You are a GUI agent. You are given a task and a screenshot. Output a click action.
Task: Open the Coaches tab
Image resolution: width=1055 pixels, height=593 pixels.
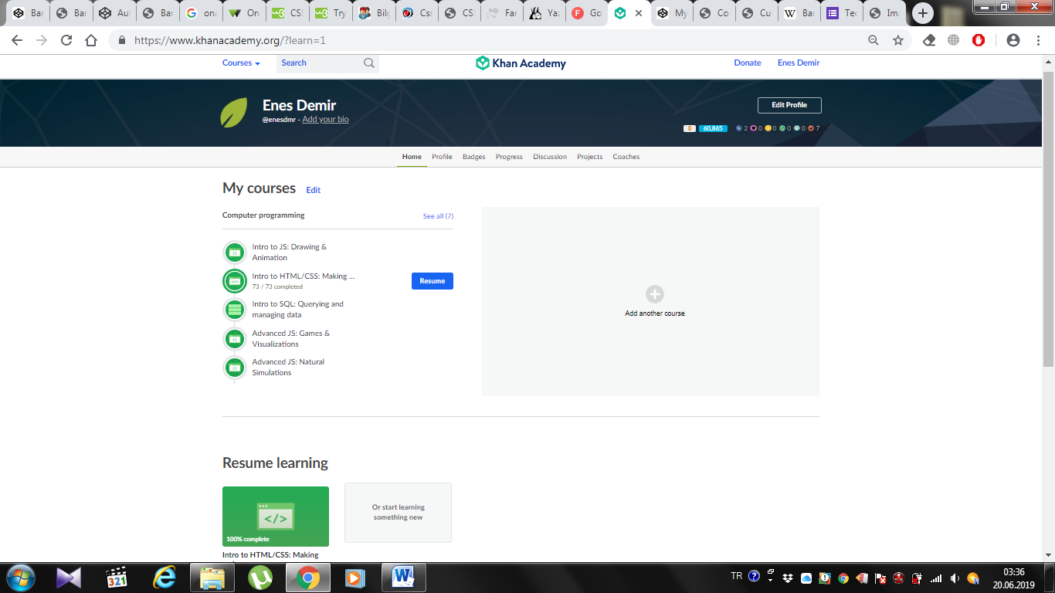[626, 157]
